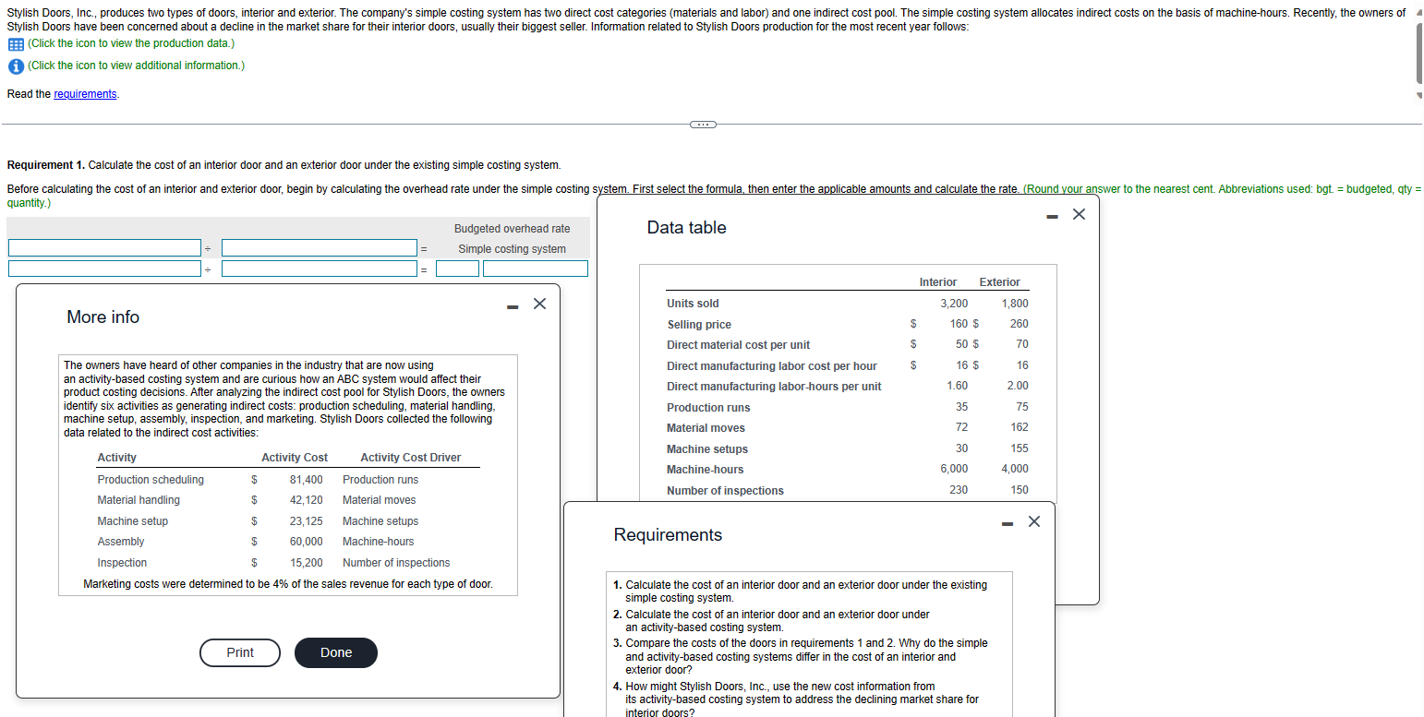Click the 'Budgeted overhead rate' heading
Image resolution: width=1424 pixels, height=717 pixels.
[513, 229]
